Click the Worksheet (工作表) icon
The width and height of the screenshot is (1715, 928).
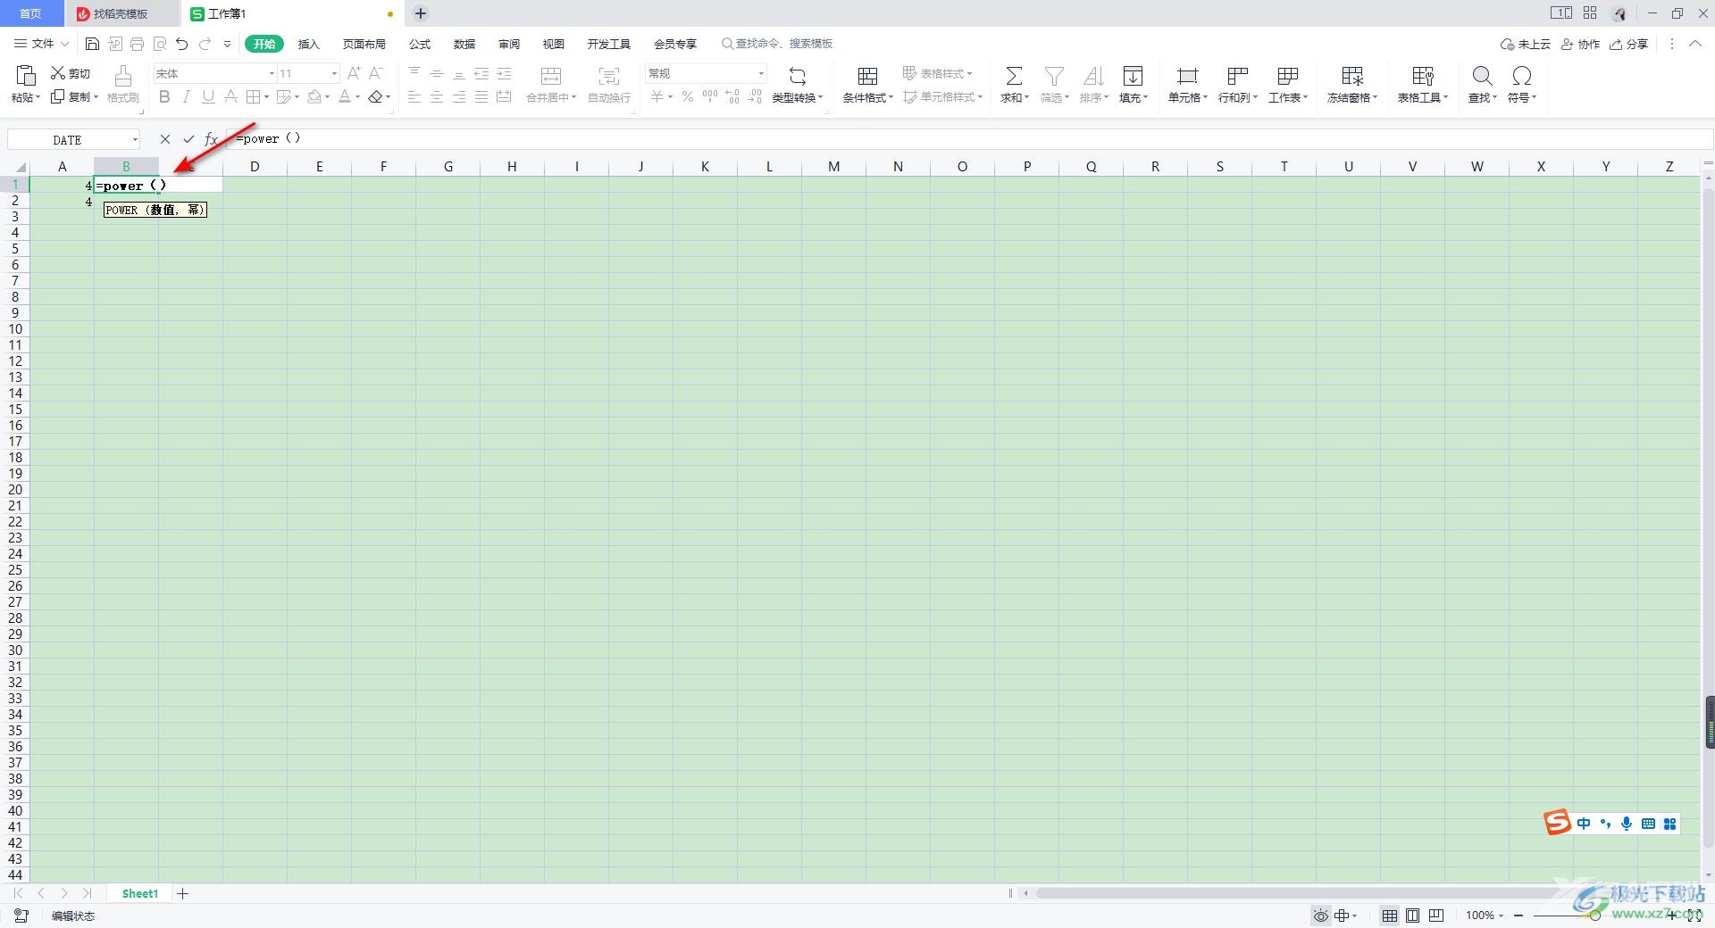click(x=1287, y=76)
